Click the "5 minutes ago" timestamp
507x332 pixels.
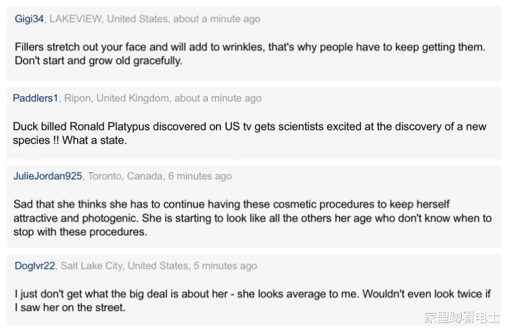[225, 266]
